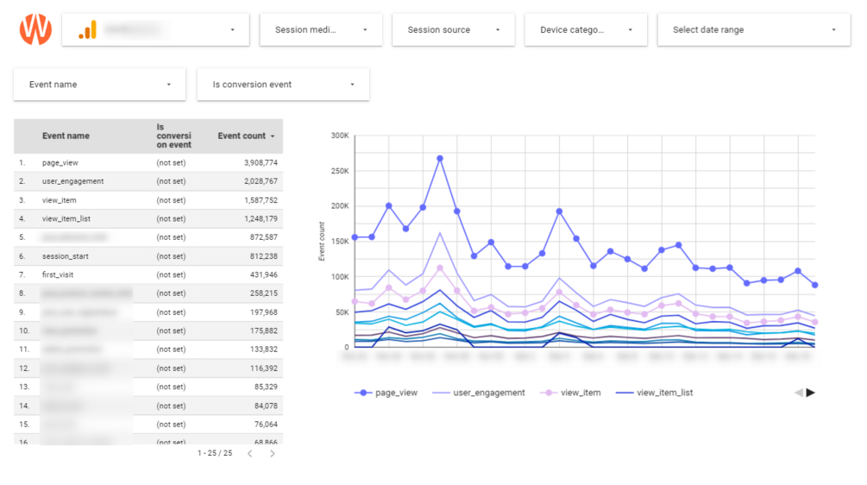
Task: Go to previous table page arrow
Action: click(x=250, y=453)
